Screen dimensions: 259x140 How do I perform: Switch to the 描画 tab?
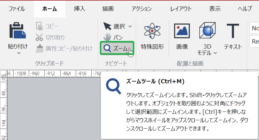click(108, 9)
